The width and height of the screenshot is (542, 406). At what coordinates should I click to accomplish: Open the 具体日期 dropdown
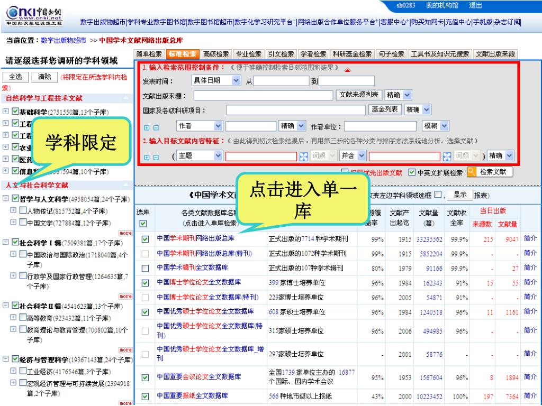pyautogui.click(x=216, y=80)
